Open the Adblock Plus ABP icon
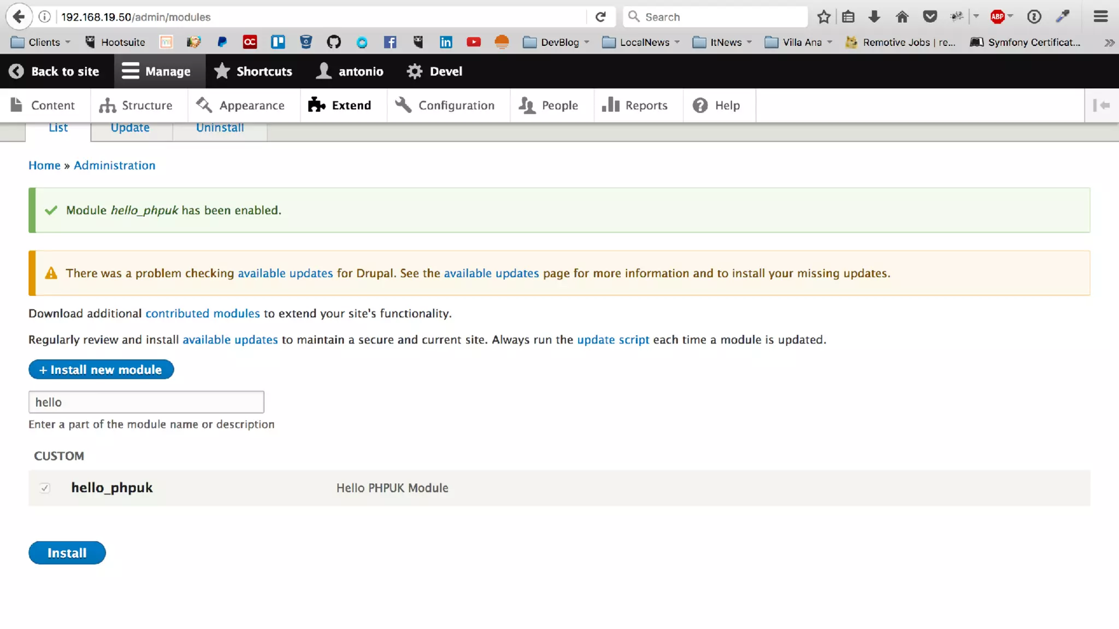This screenshot has width=1119, height=629. 998,17
